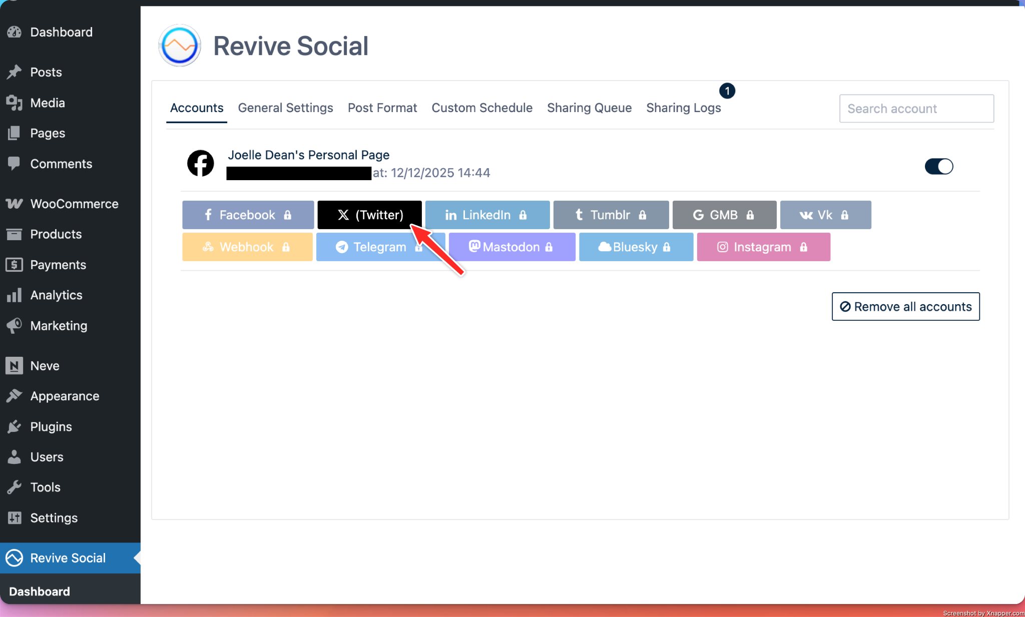Add a Mastodon account

pos(511,247)
